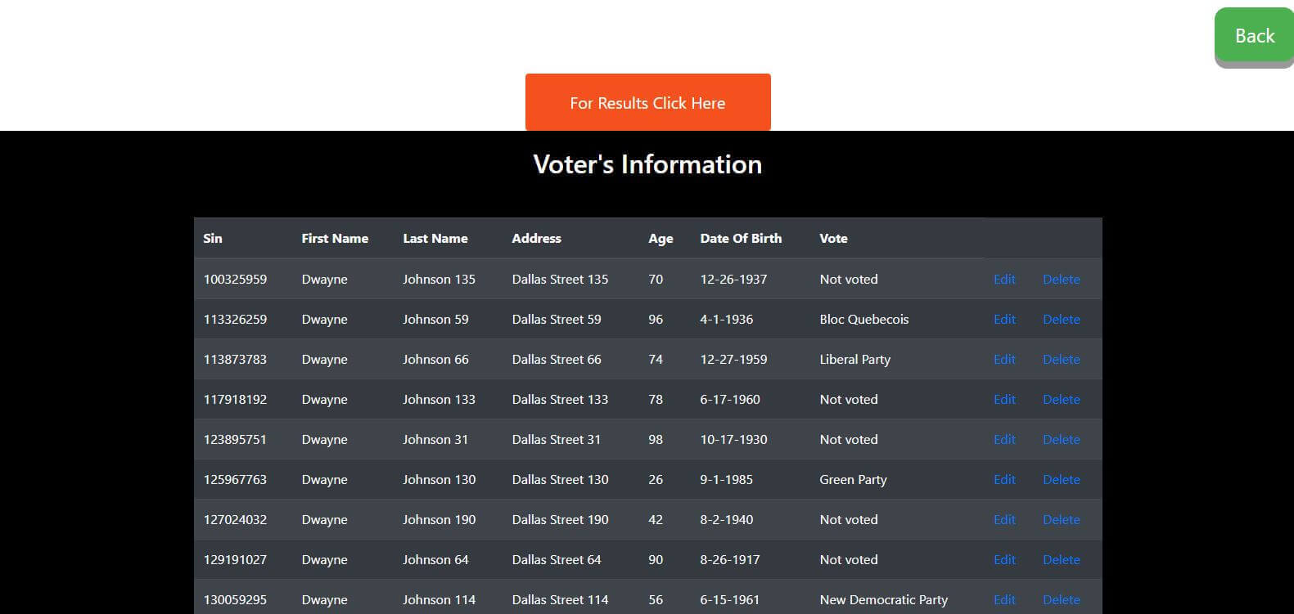
Task: Delete voter born 8-26-1917
Action: pyautogui.click(x=1061, y=560)
